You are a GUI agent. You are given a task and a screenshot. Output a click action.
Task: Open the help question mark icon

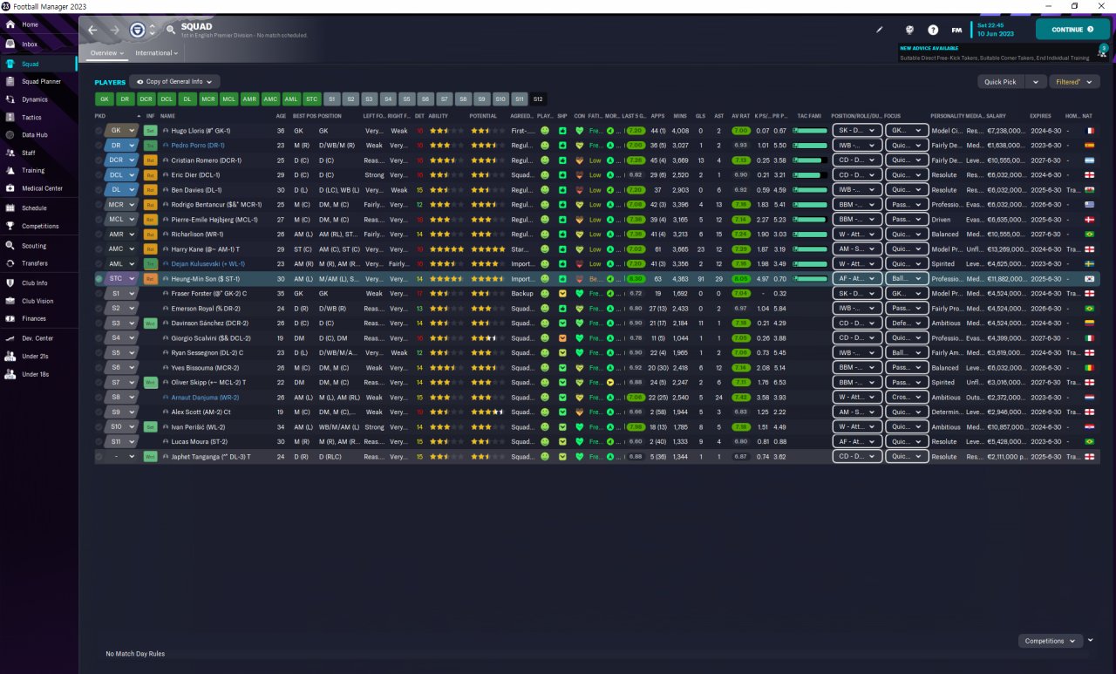[933, 30]
